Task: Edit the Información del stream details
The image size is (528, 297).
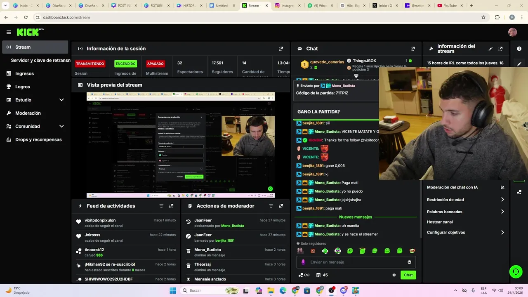Action: coord(490,49)
